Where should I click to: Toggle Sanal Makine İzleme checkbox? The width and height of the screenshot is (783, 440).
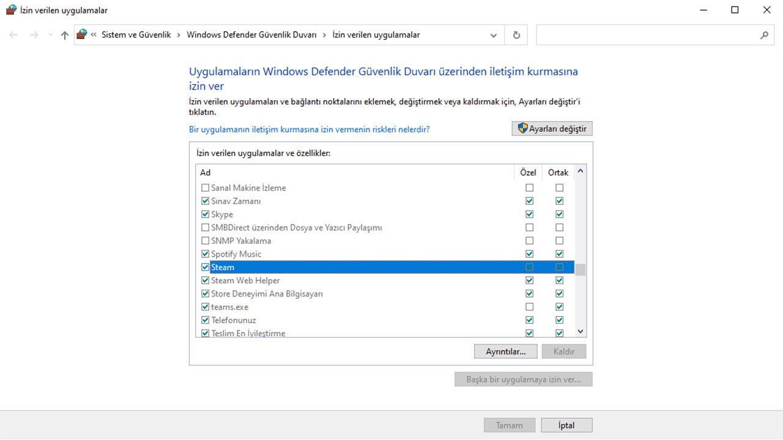pos(206,188)
